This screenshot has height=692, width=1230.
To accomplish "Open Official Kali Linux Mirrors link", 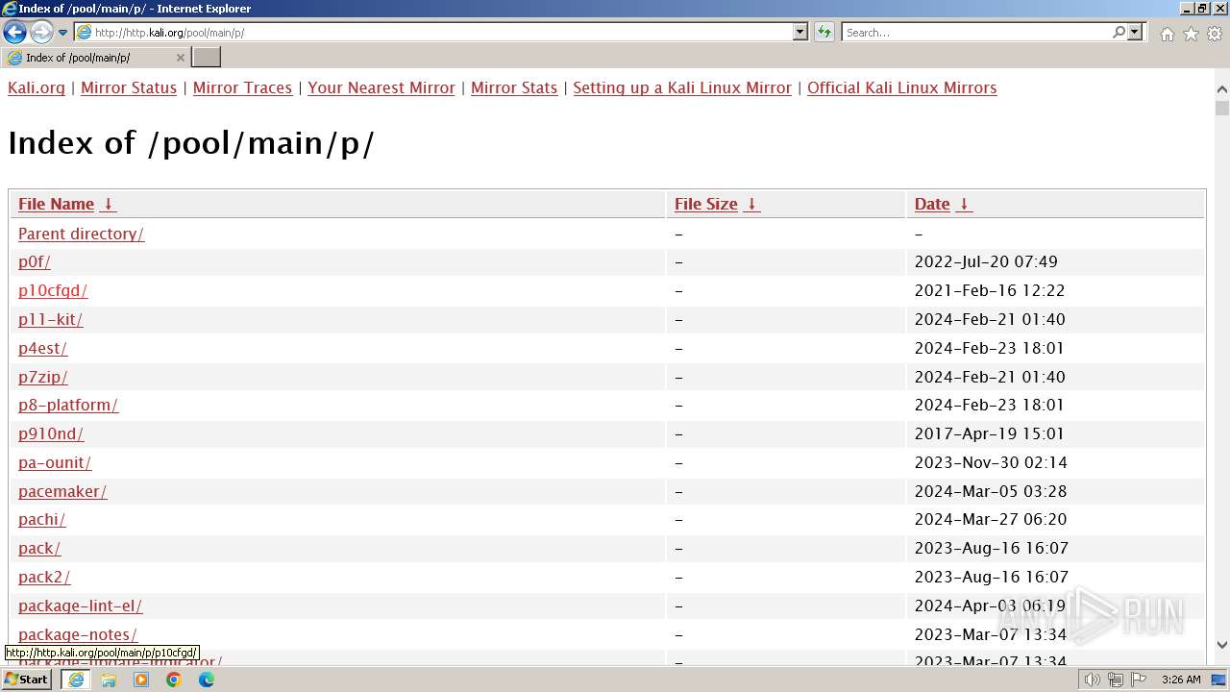I will 902,87.
